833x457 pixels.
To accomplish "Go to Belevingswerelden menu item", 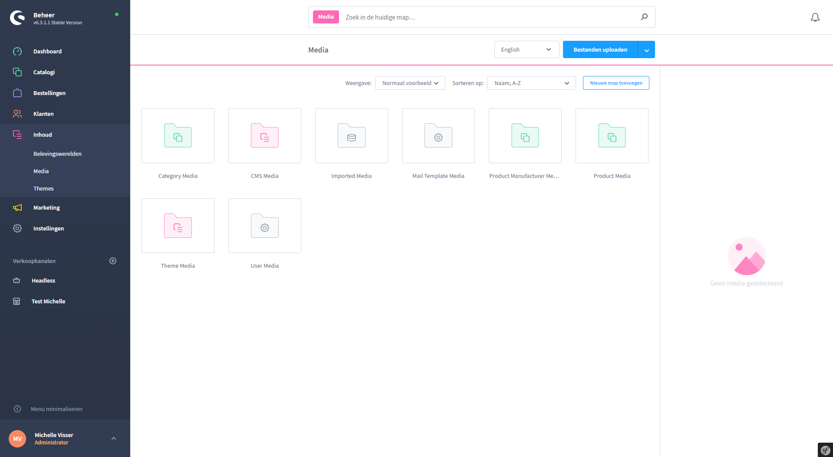I will pyautogui.click(x=57, y=154).
